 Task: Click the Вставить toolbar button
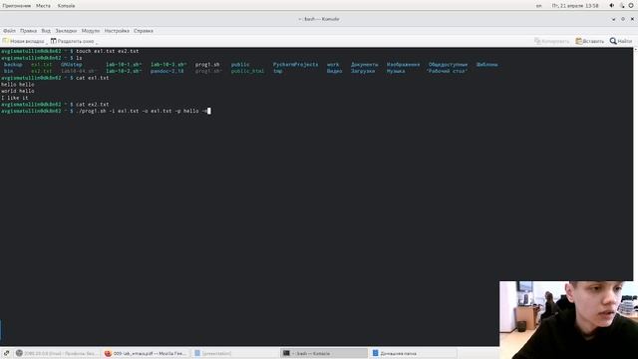tap(590, 41)
